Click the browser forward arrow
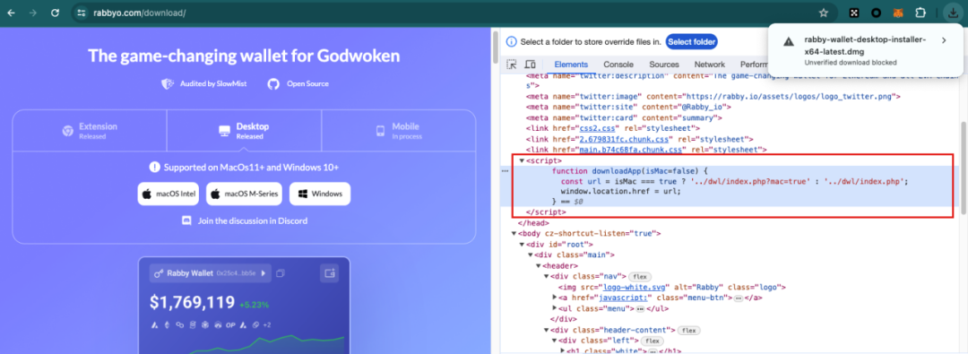This screenshot has width=968, height=354. [x=33, y=13]
